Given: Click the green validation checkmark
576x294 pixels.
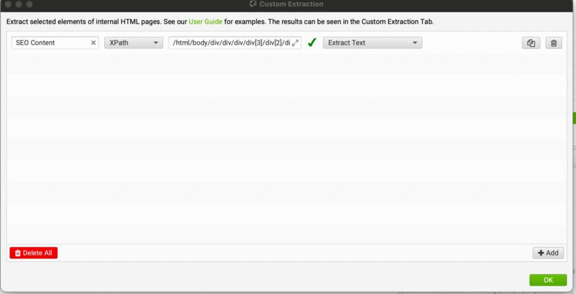Looking at the screenshot, I should click(x=312, y=43).
